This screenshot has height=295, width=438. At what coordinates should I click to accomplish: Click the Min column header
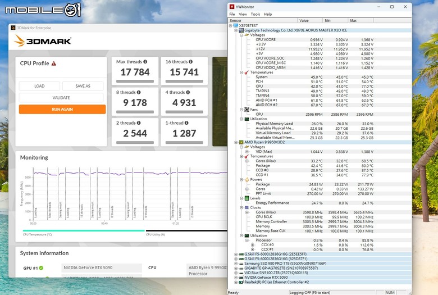pos(335,20)
